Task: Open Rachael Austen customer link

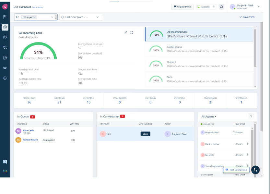Action: coord(30,140)
